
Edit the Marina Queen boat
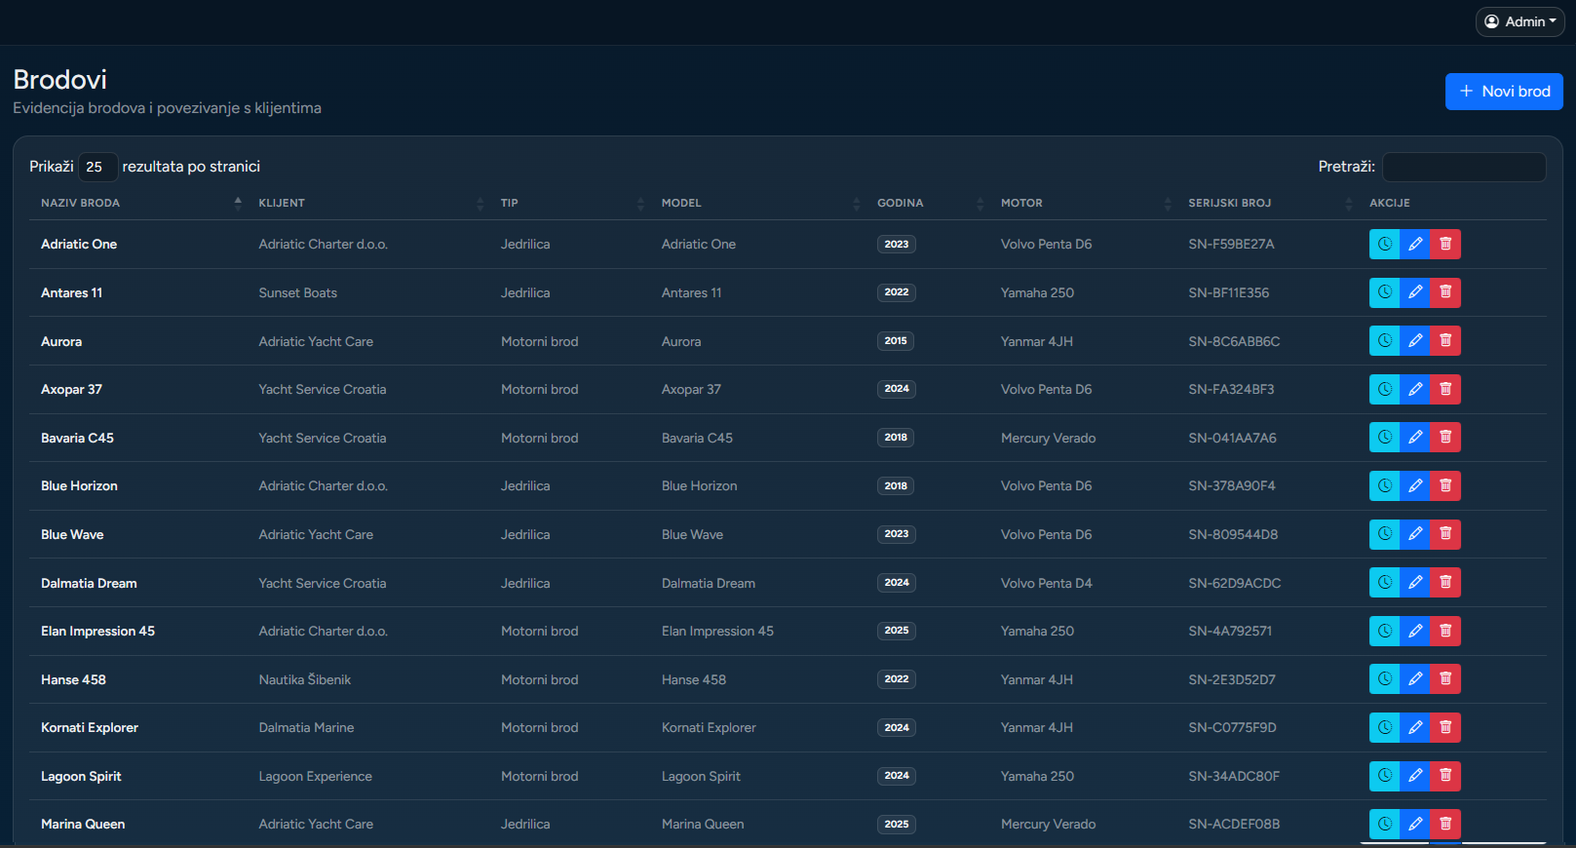pos(1415,824)
